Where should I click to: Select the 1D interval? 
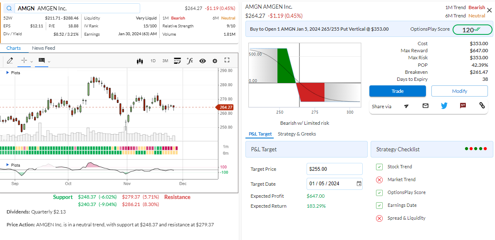153,61
